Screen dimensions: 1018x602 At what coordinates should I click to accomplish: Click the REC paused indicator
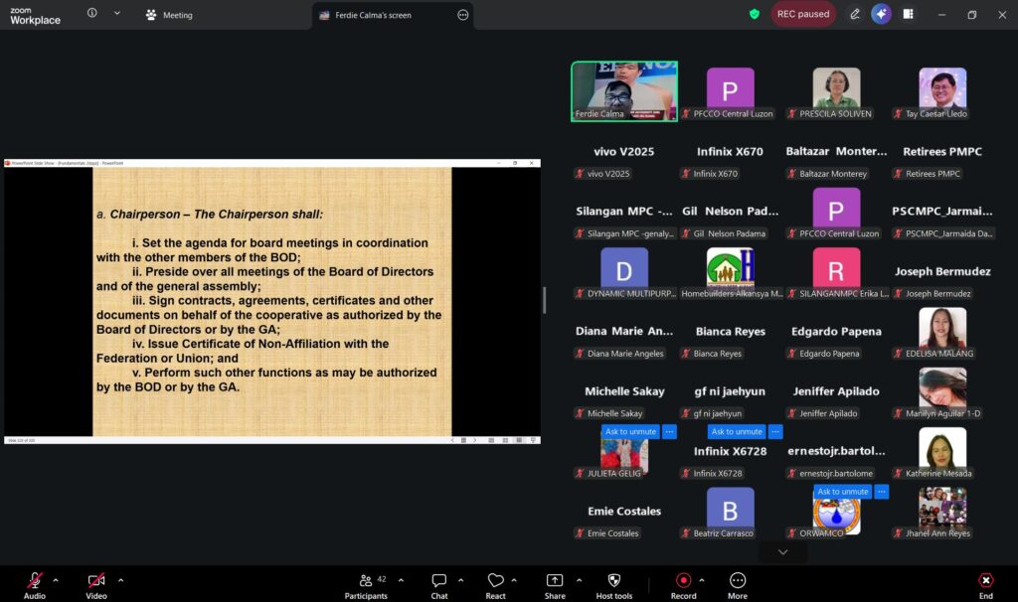coord(802,14)
